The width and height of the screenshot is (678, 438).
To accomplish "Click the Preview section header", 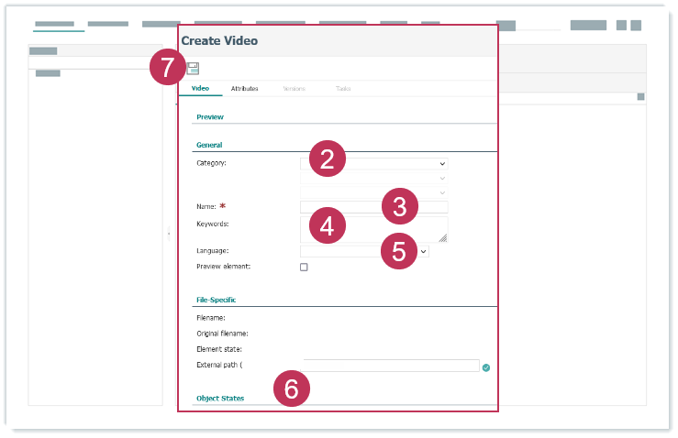I will tap(210, 117).
